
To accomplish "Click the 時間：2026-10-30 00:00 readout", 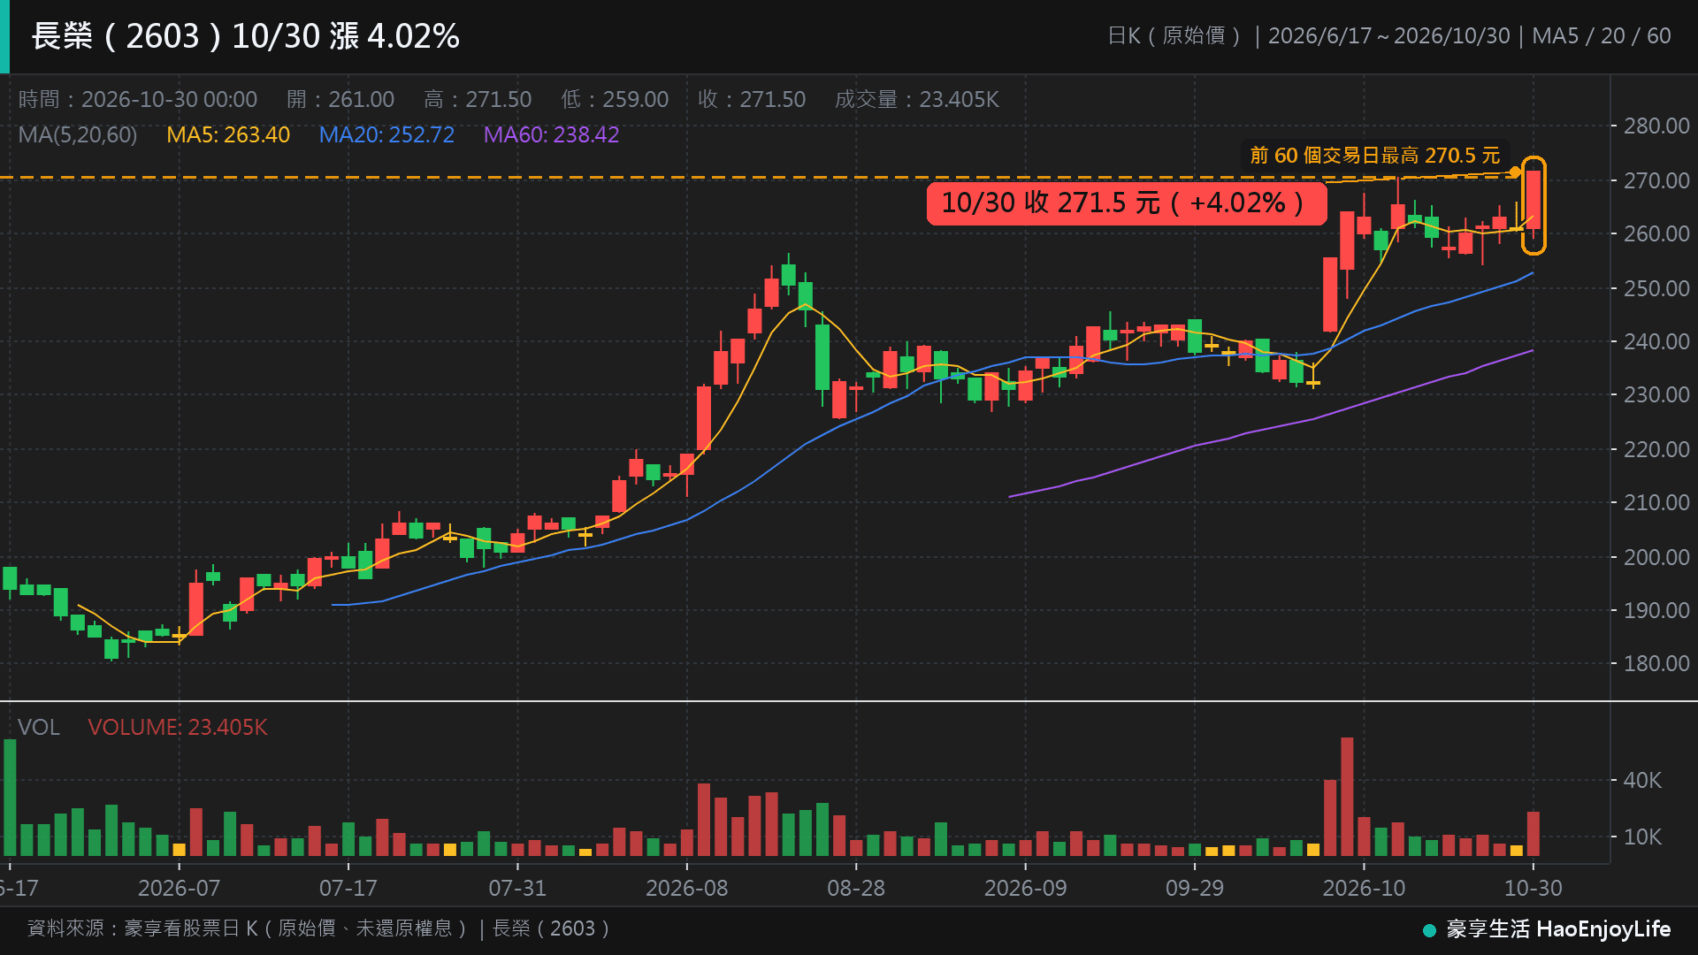I will [138, 100].
